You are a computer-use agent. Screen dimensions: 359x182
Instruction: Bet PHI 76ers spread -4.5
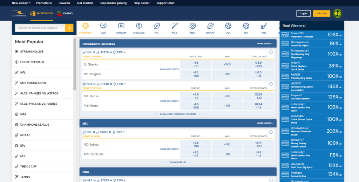tap(196, 106)
